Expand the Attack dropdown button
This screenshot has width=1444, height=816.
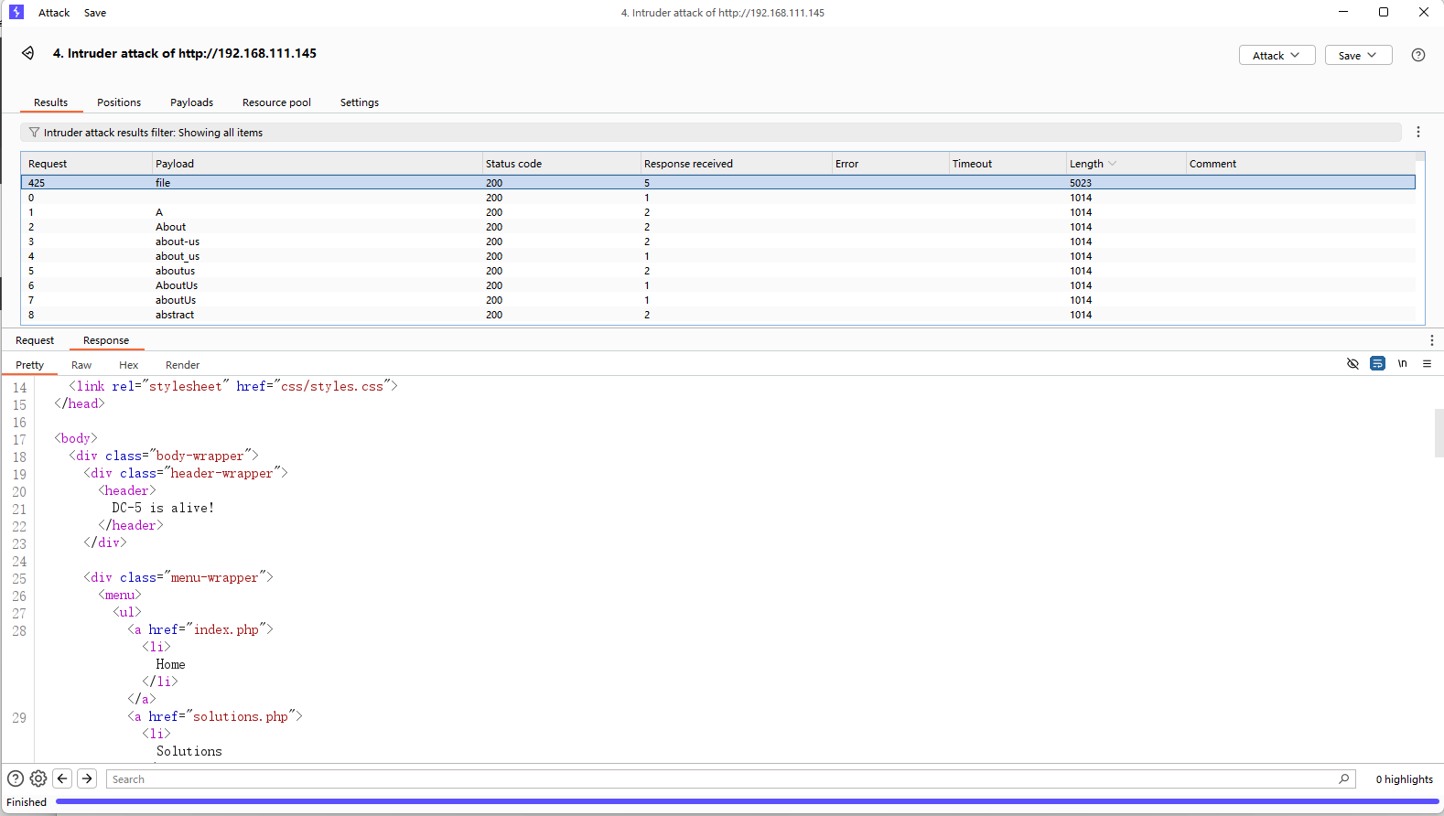click(1277, 55)
